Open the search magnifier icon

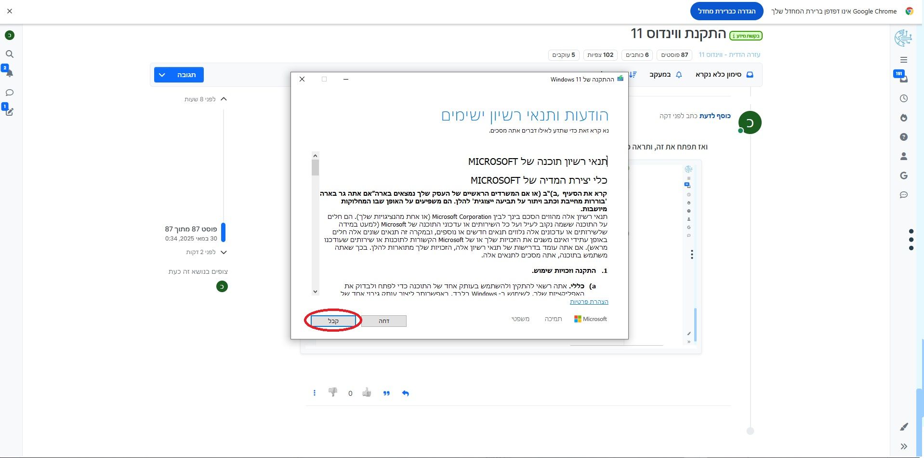(x=10, y=54)
